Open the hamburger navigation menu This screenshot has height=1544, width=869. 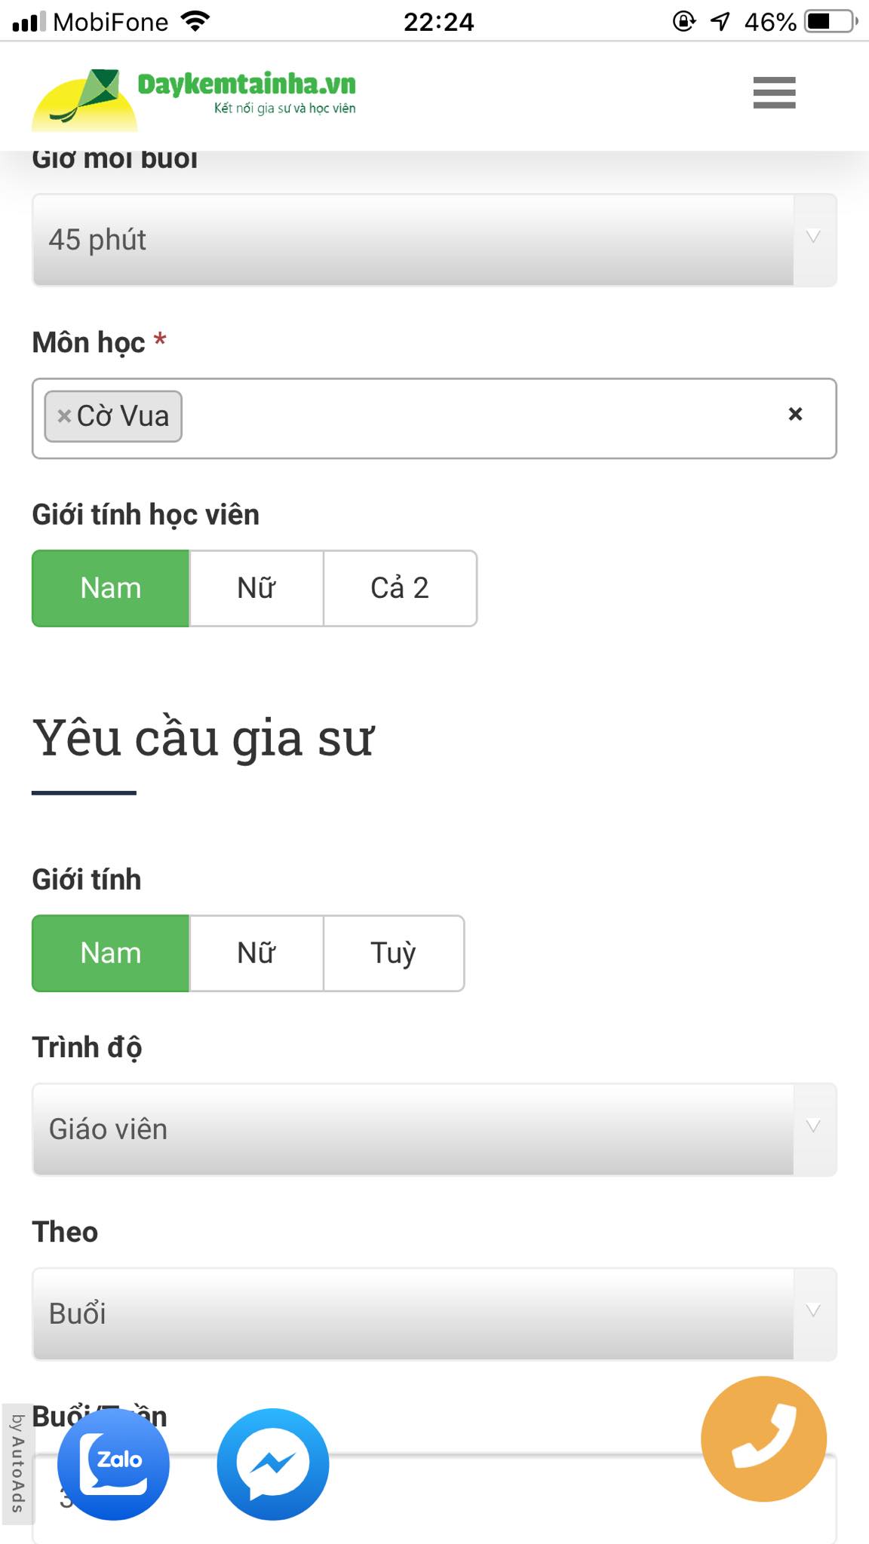click(x=774, y=93)
